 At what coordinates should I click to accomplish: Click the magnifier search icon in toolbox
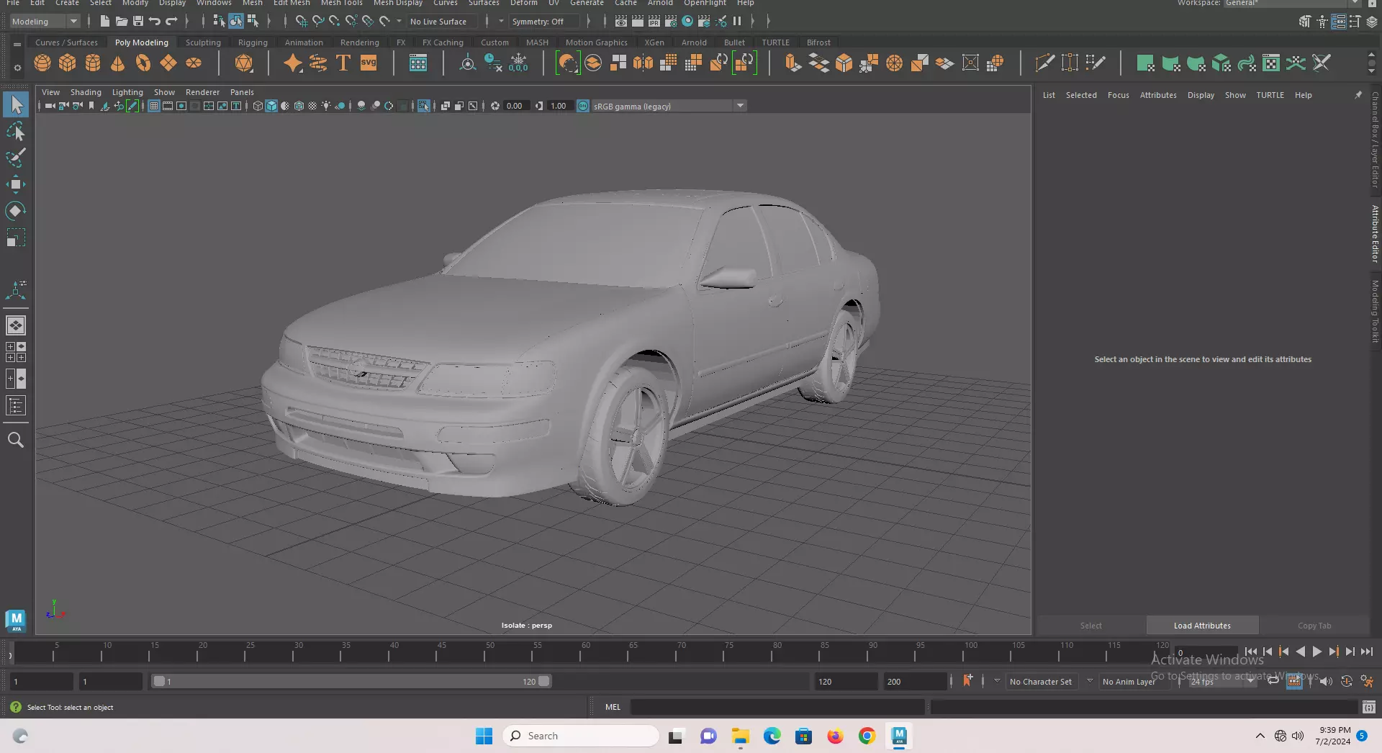point(16,440)
